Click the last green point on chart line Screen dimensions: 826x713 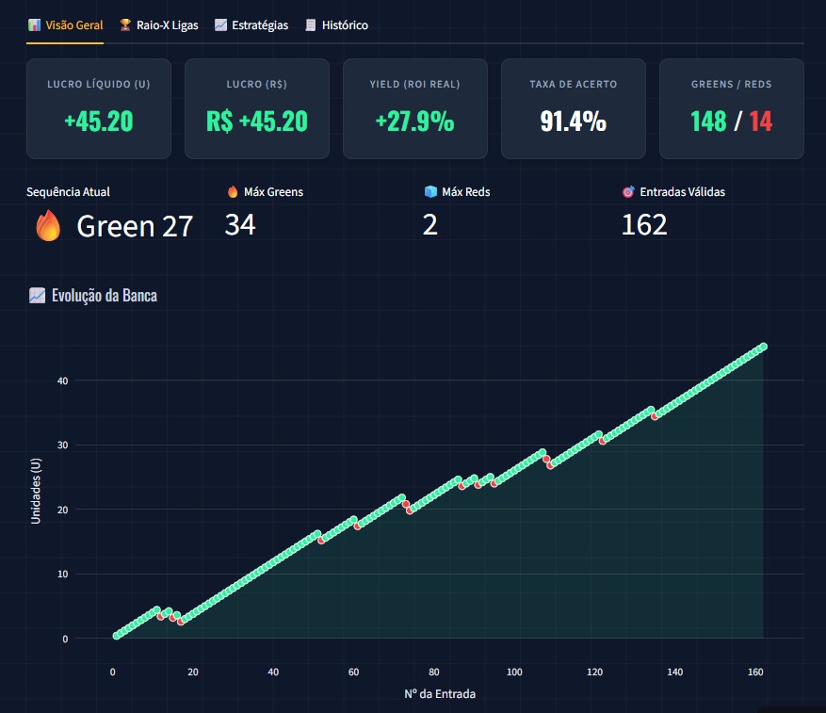763,347
